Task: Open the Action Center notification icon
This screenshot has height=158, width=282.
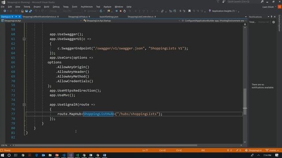Action: pyautogui.click(x=277, y=155)
